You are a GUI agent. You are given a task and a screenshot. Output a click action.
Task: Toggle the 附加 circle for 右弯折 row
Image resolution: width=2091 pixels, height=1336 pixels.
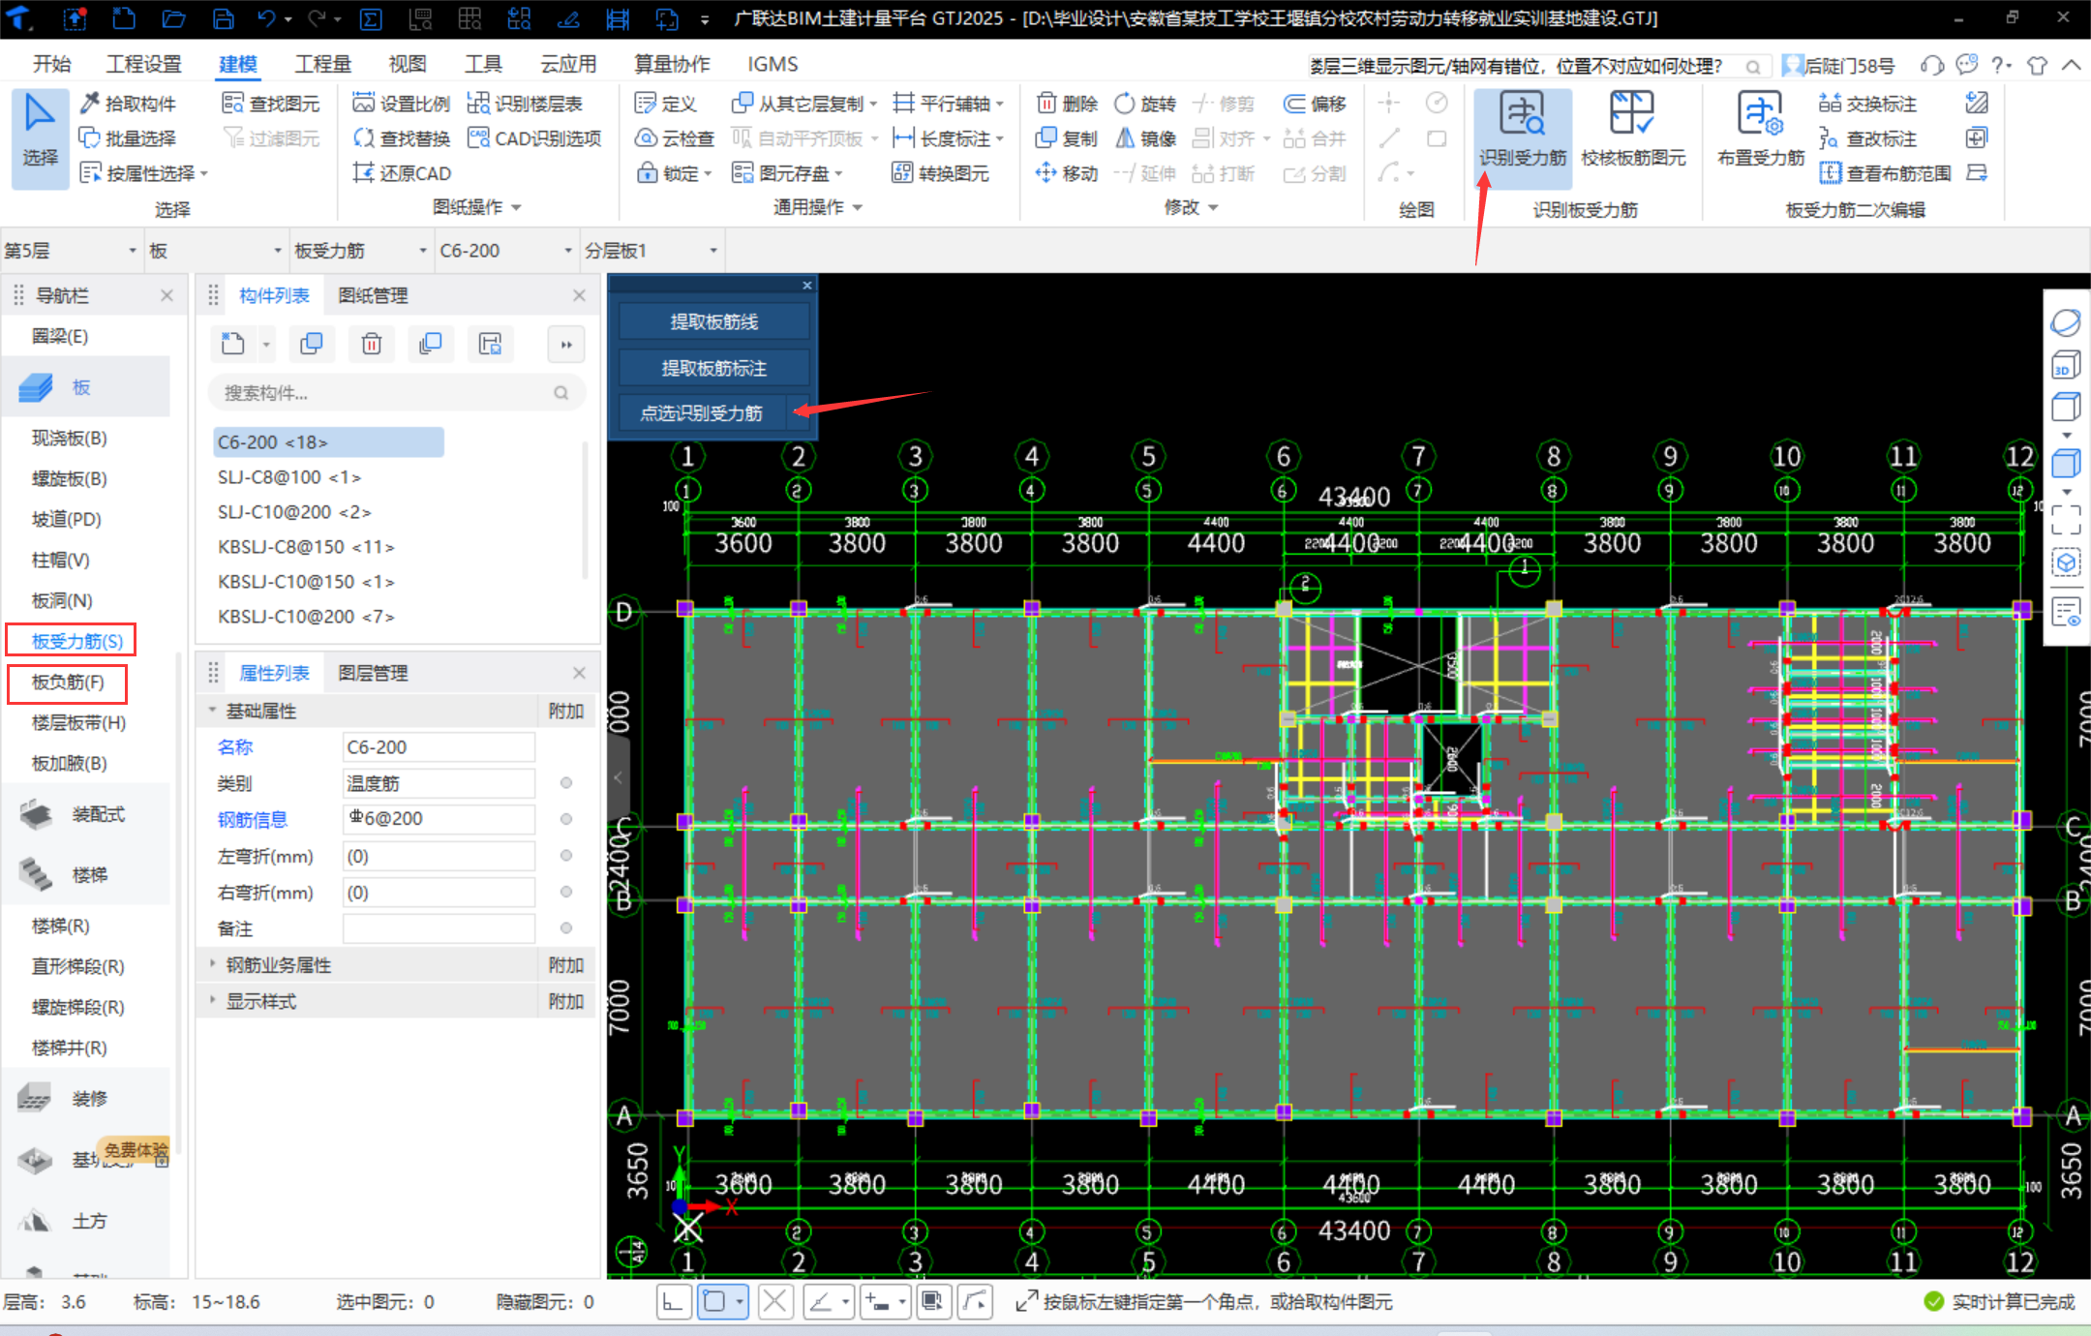tap(566, 892)
